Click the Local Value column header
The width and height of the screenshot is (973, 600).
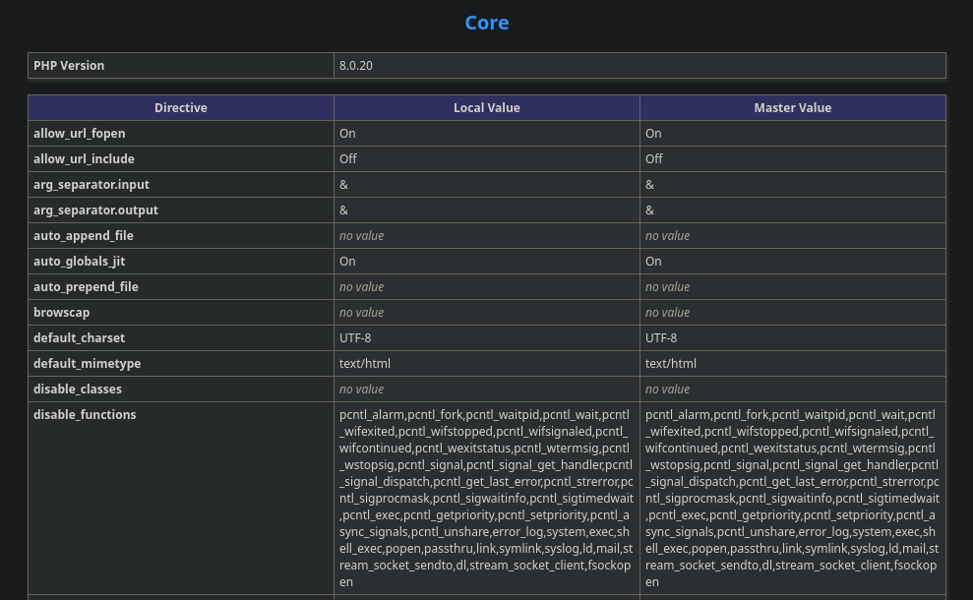(x=486, y=108)
